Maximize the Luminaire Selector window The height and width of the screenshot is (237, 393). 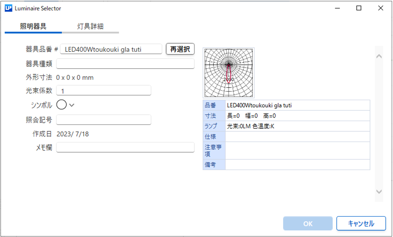click(x=359, y=8)
